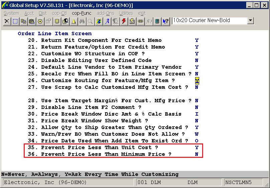
Task: Click the binoculars find icon
Action: point(82,21)
